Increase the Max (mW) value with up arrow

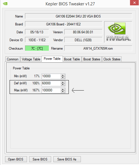[63, 89]
